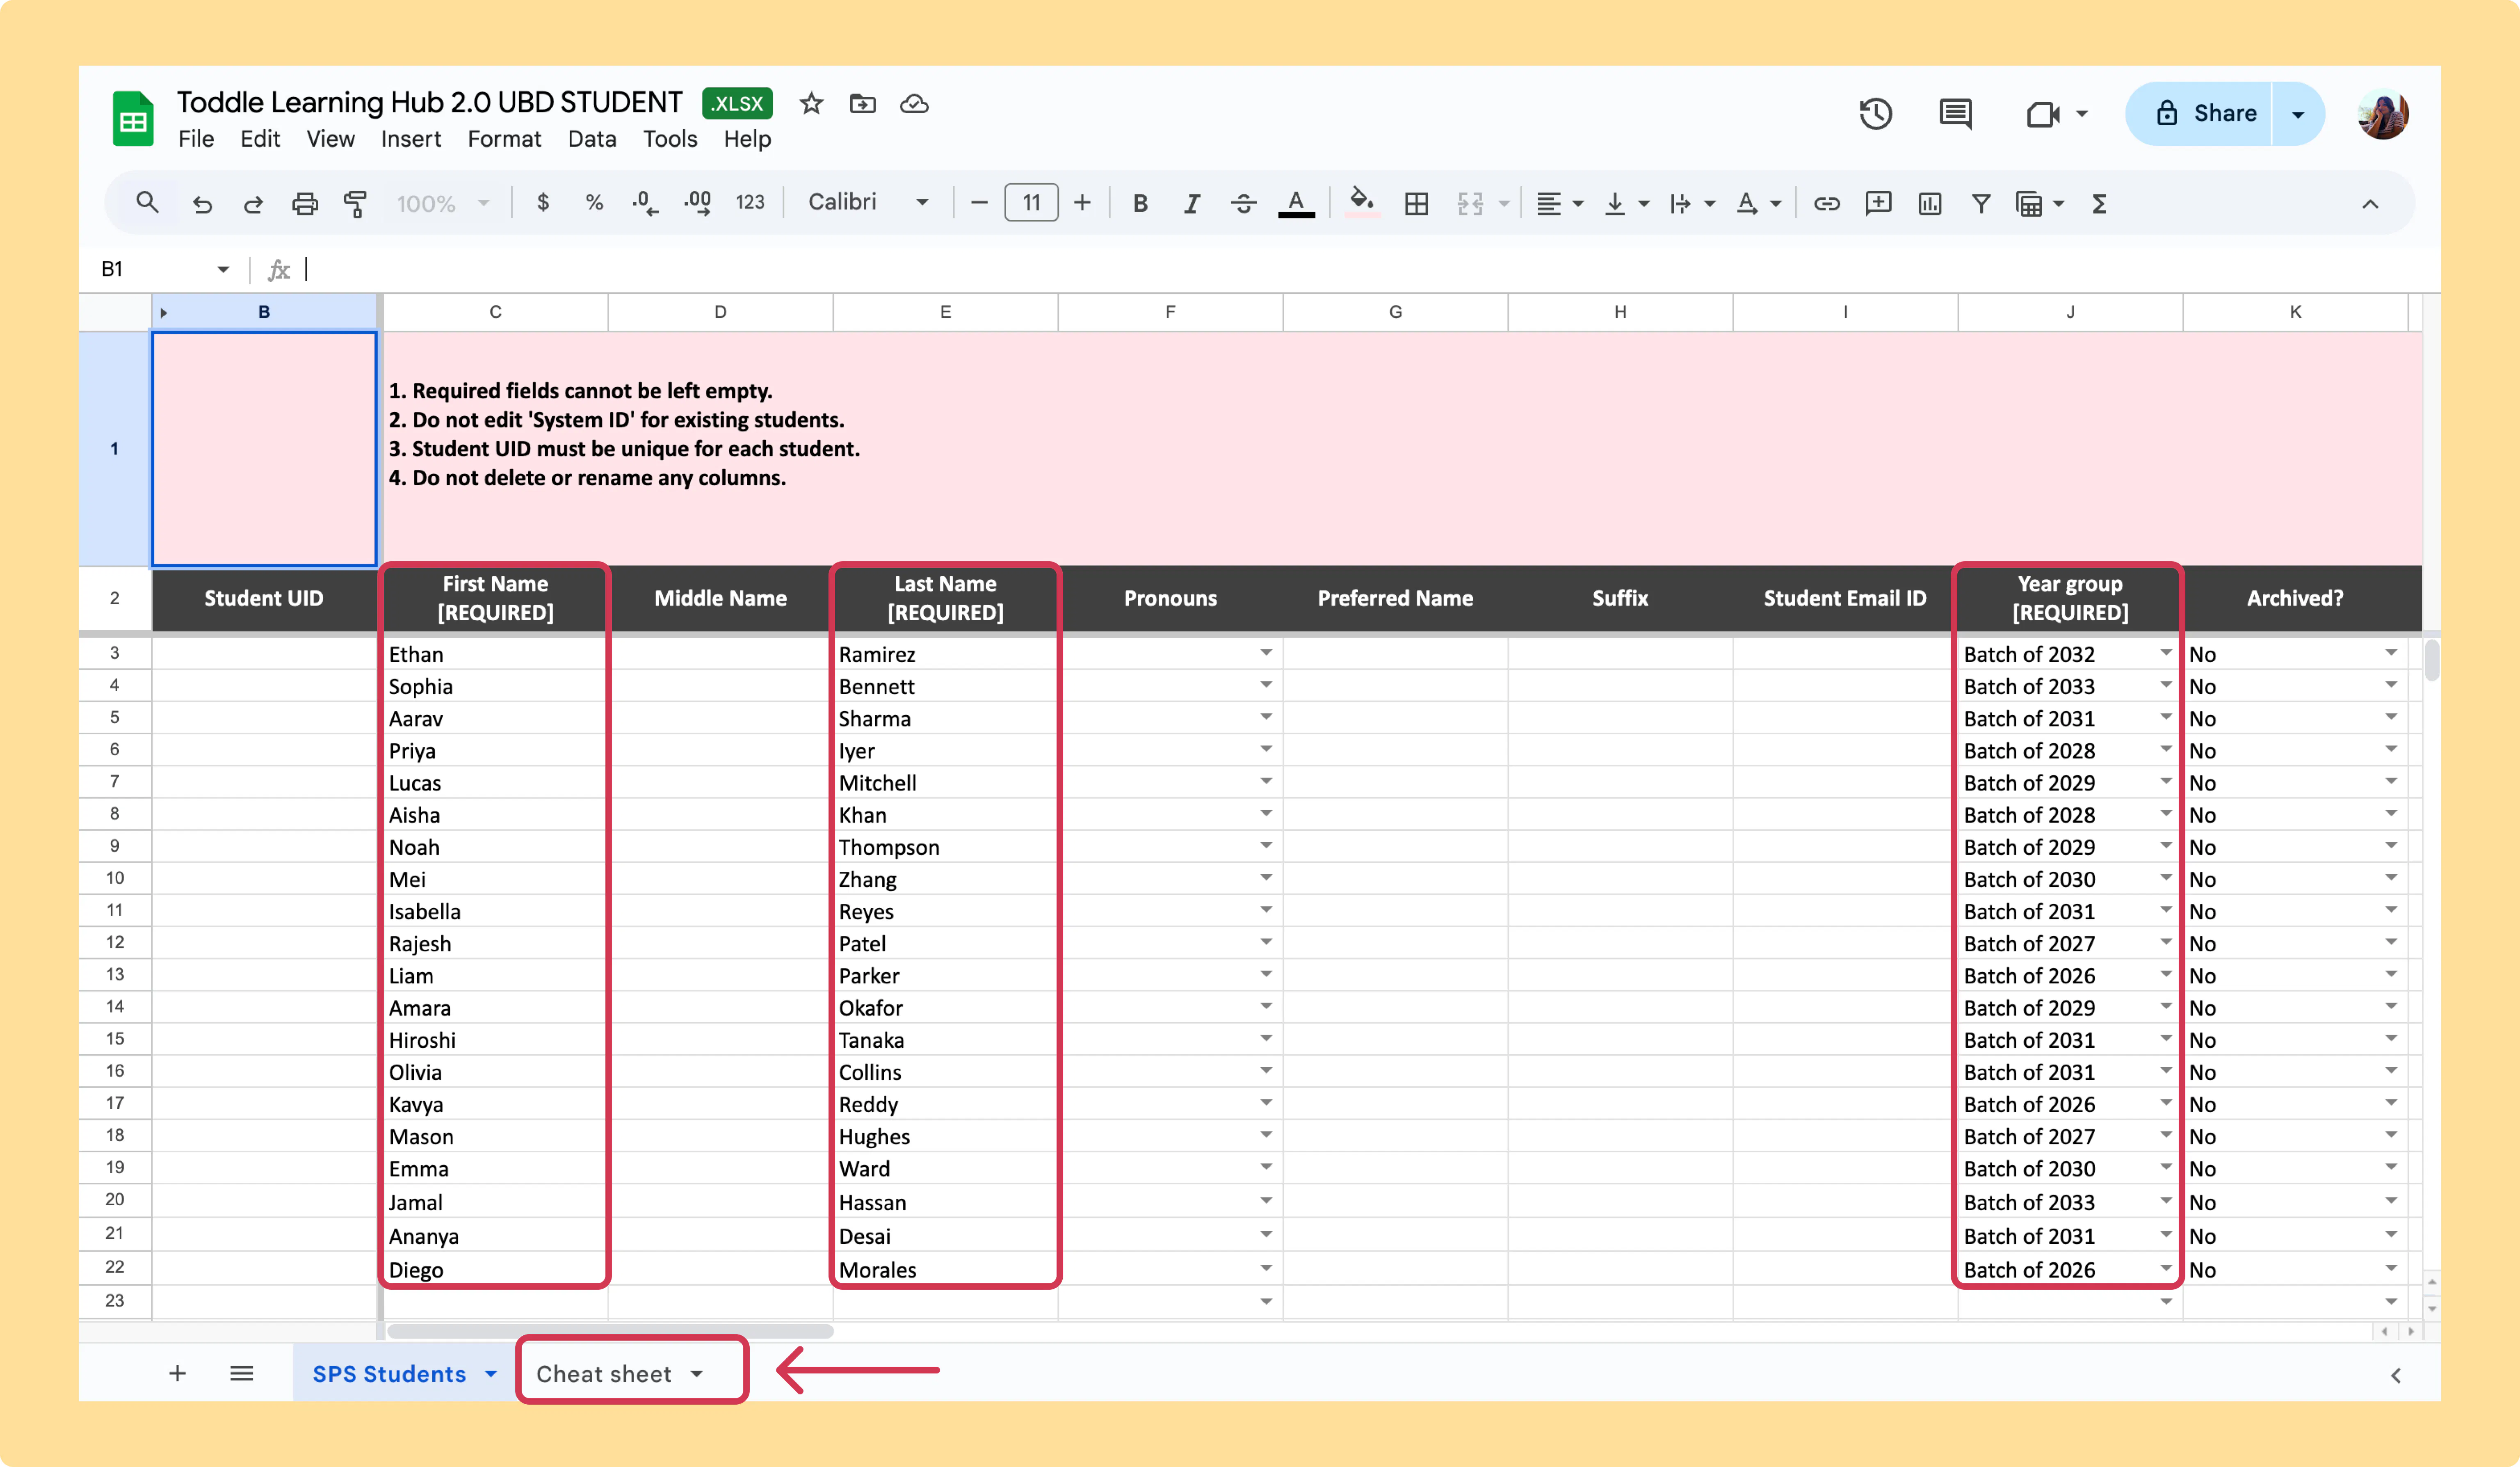Toggle italic formatting
Screen dimensions: 2520x1467
[1191, 204]
